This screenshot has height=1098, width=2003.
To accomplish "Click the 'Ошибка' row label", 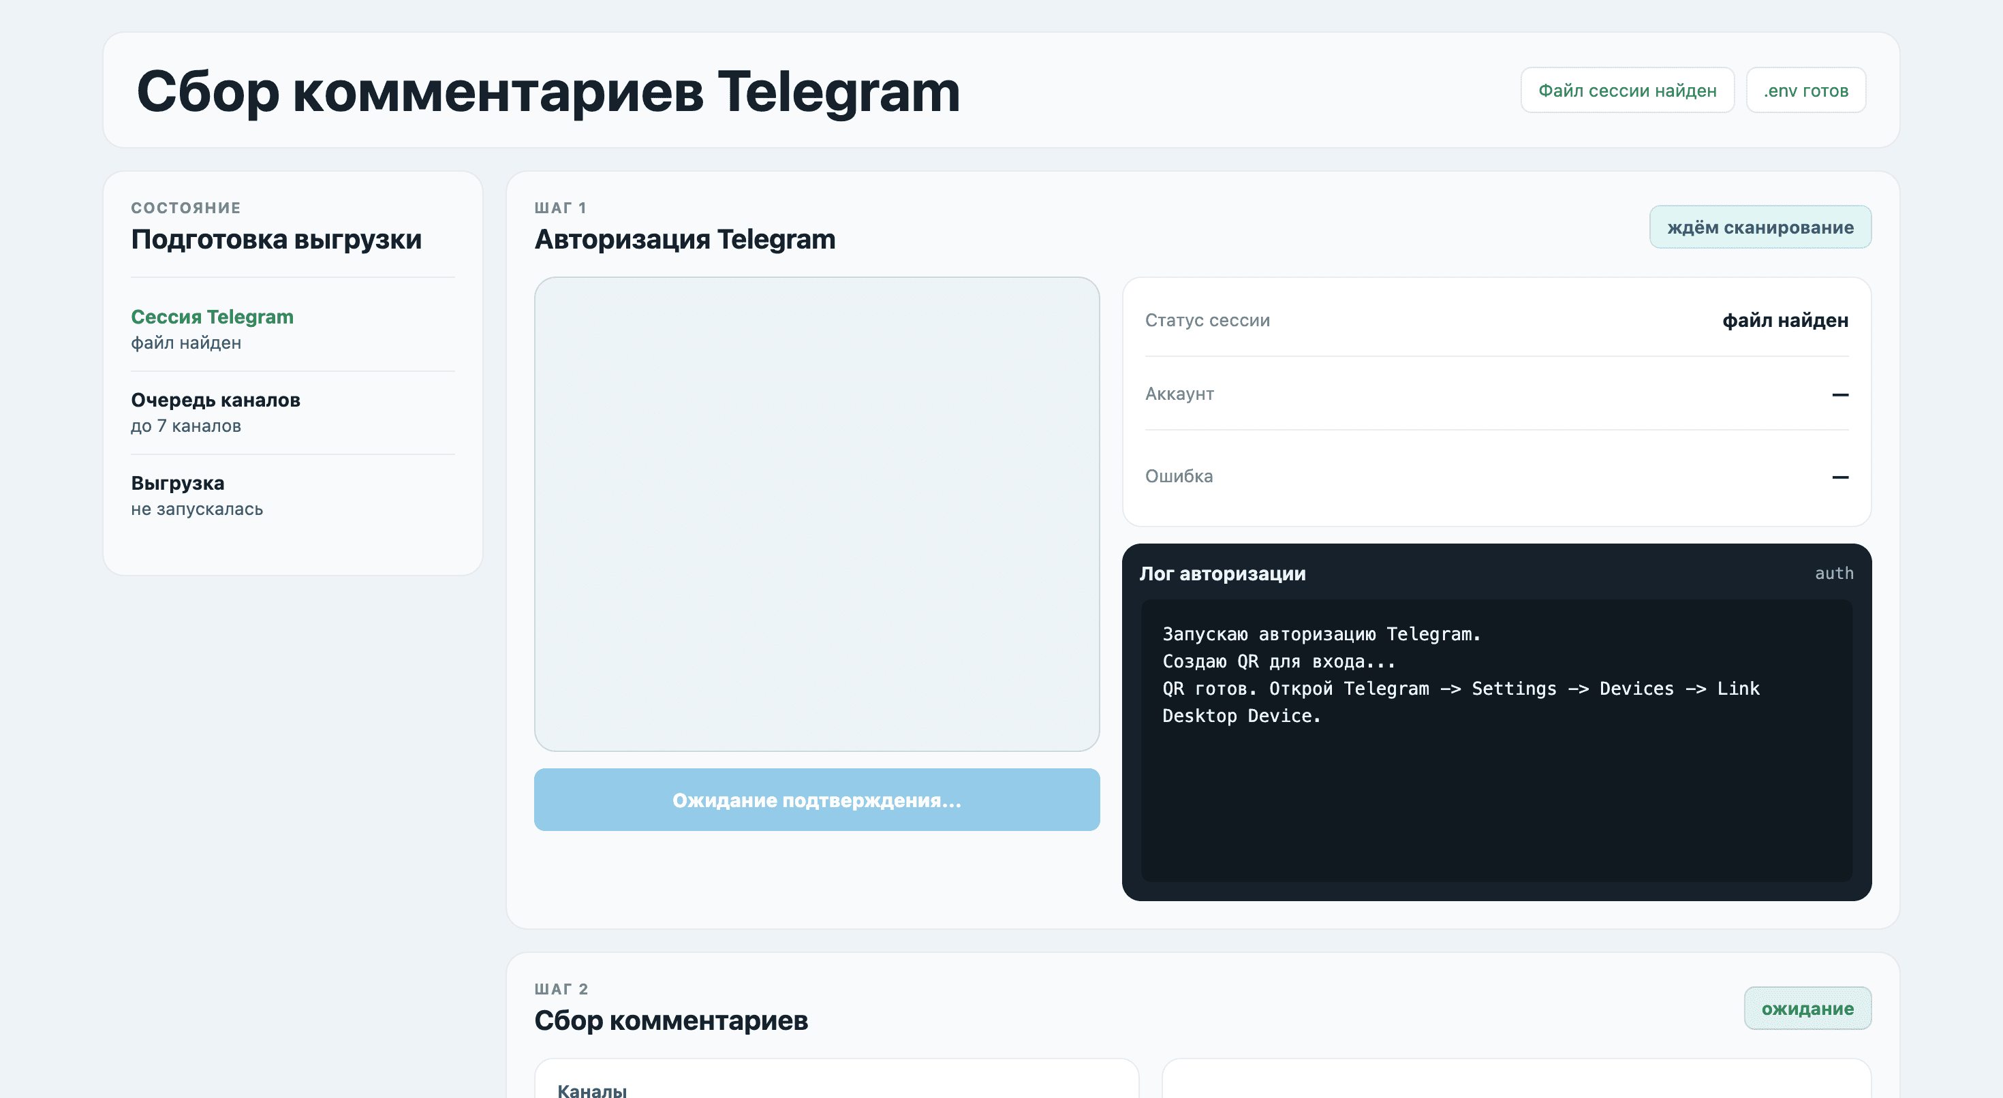I will click(1178, 476).
